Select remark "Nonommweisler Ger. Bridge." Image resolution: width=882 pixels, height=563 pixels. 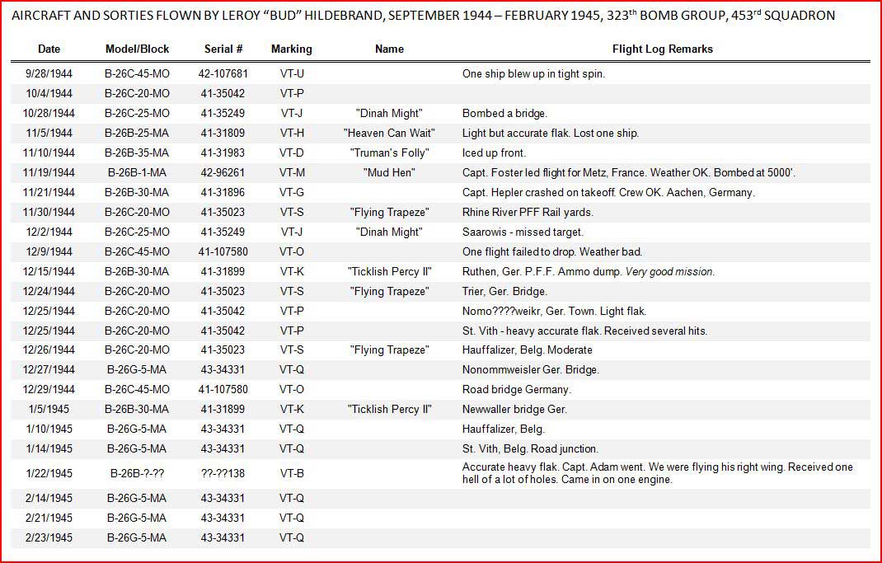pos(531,369)
